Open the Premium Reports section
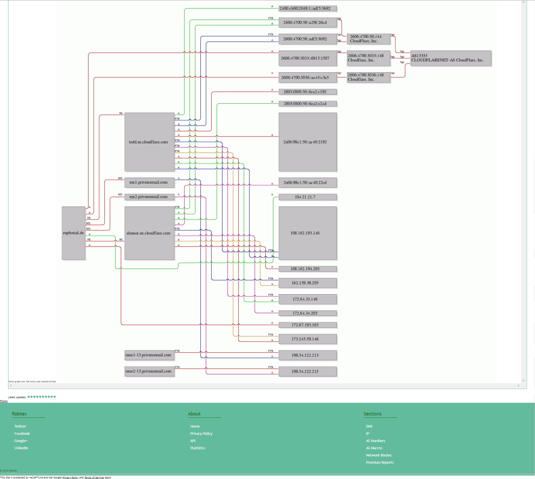The width and height of the screenshot is (535, 479). tap(380, 463)
